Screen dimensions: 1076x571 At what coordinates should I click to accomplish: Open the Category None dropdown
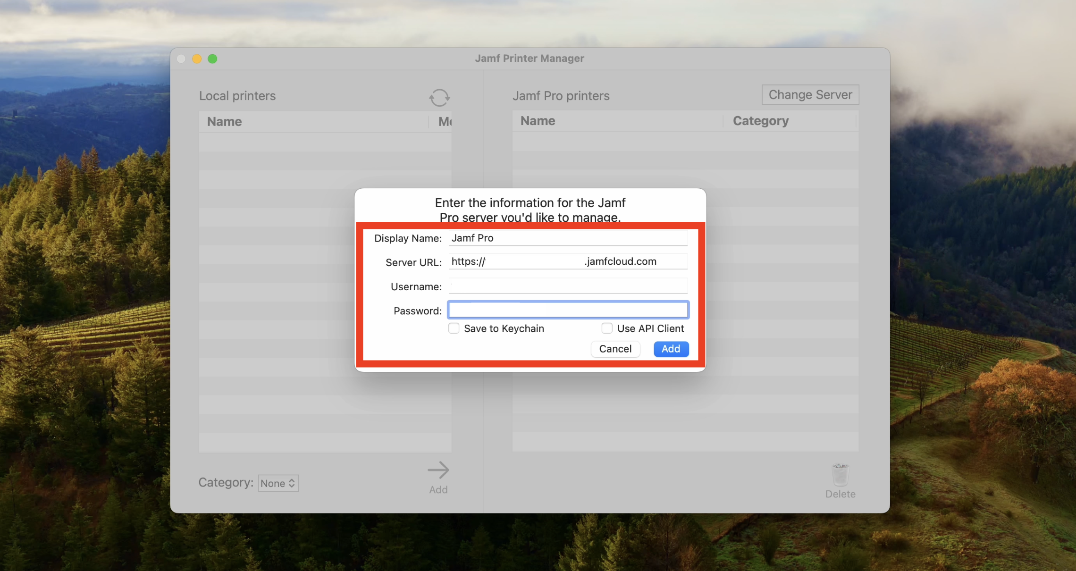pyautogui.click(x=278, y=483)
